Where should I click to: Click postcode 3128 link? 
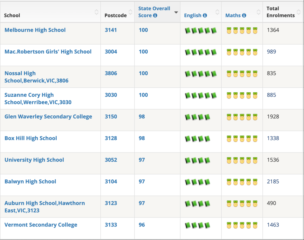pos(111,138)
